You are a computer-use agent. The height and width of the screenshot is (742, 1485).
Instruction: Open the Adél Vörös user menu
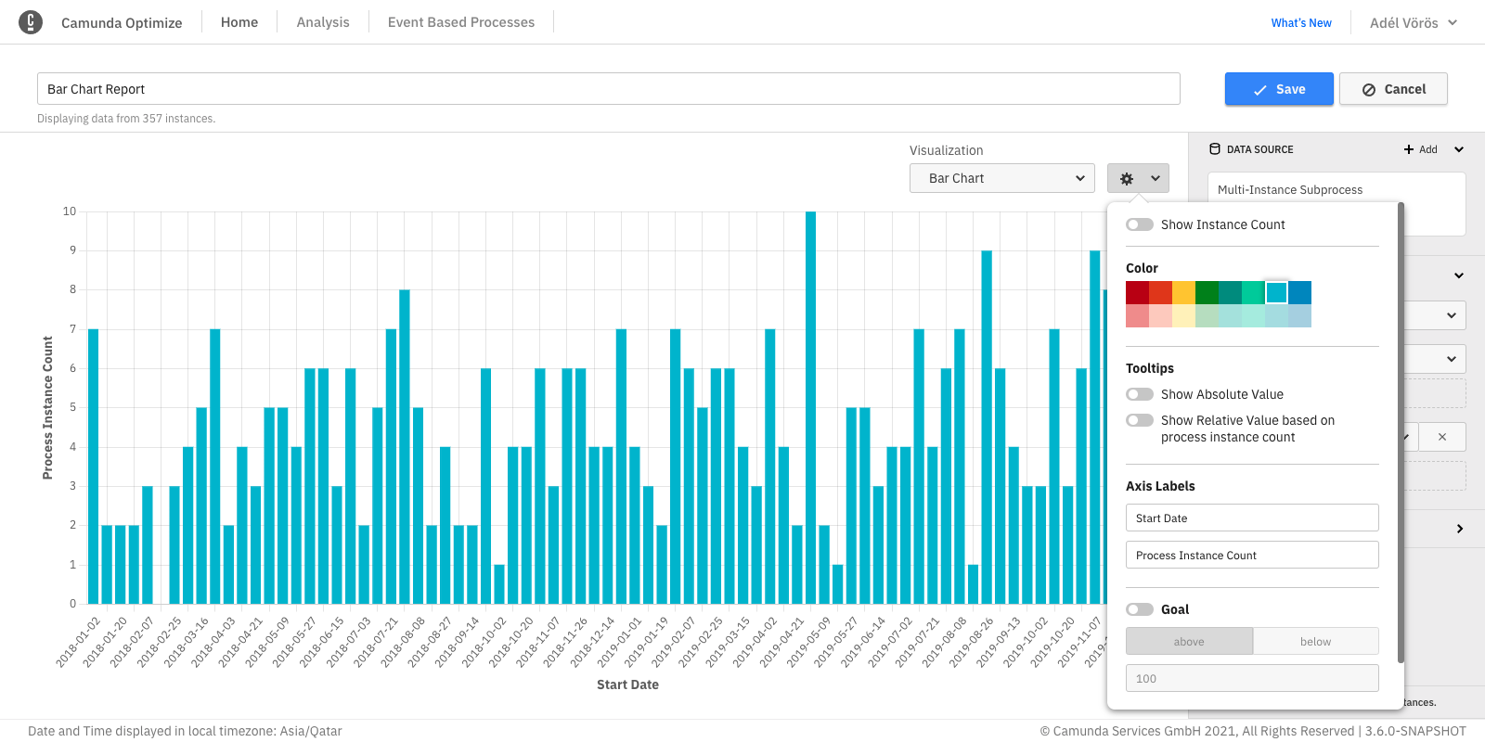coord(1413,22)
